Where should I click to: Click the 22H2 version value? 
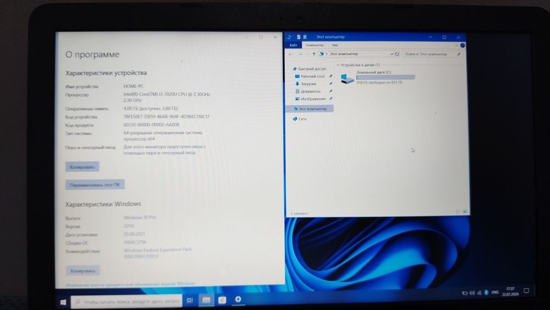(129, 226)
